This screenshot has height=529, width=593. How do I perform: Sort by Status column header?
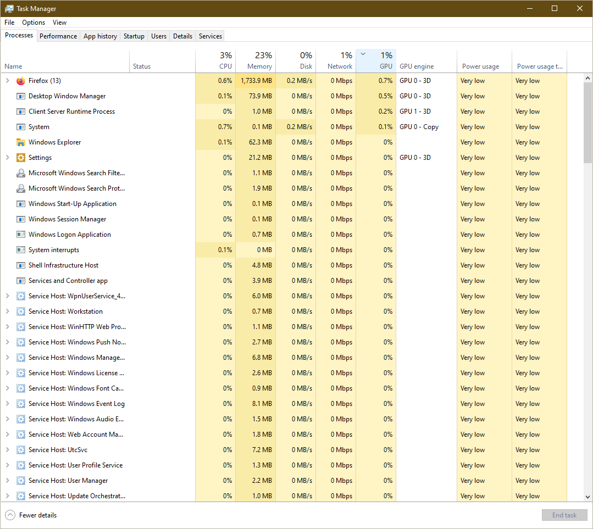coord(162,60)
